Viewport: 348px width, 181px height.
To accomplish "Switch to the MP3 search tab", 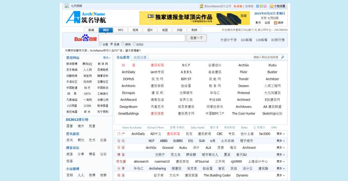I will [121, 30].
